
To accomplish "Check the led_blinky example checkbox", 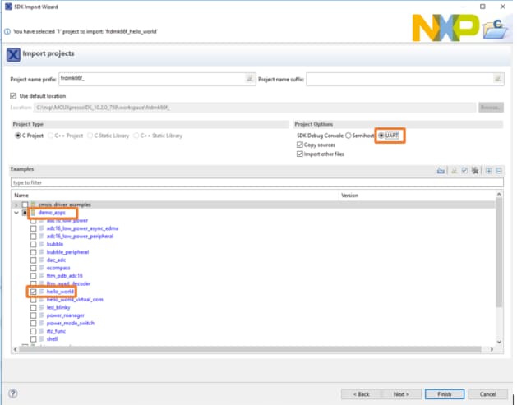I will point(34,306).
